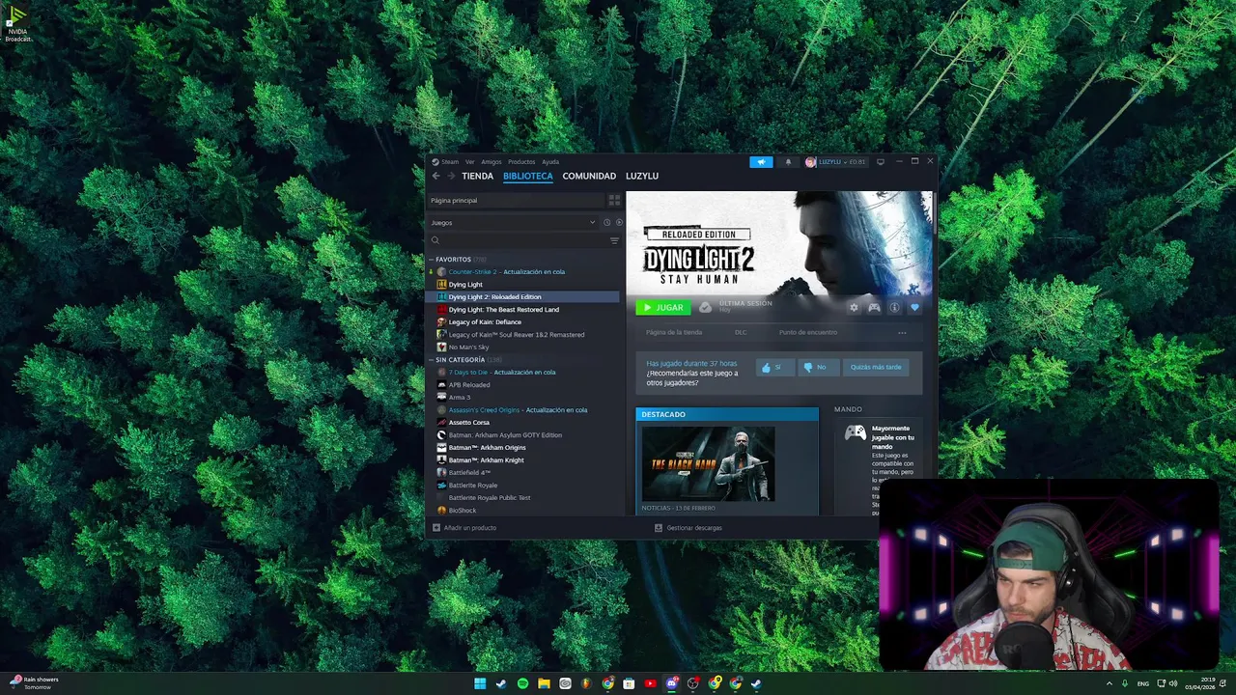Screen dimensions: 1236x695
Task: Go back with the left arrow
Action: pyautogui.click(x=435, y=176)
